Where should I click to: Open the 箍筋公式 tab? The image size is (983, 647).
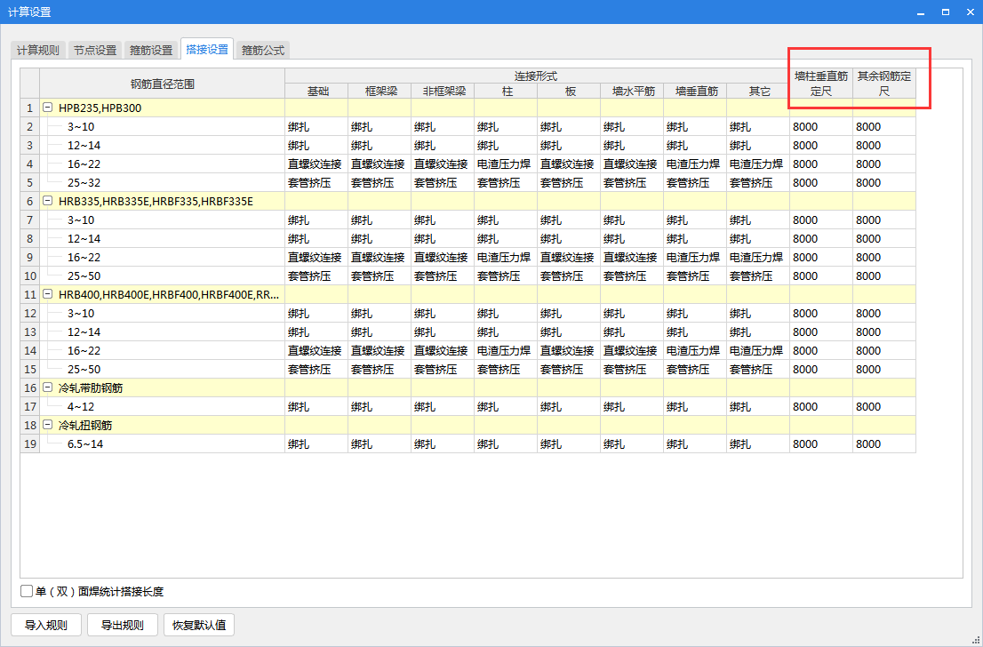(x=263, y=50)
